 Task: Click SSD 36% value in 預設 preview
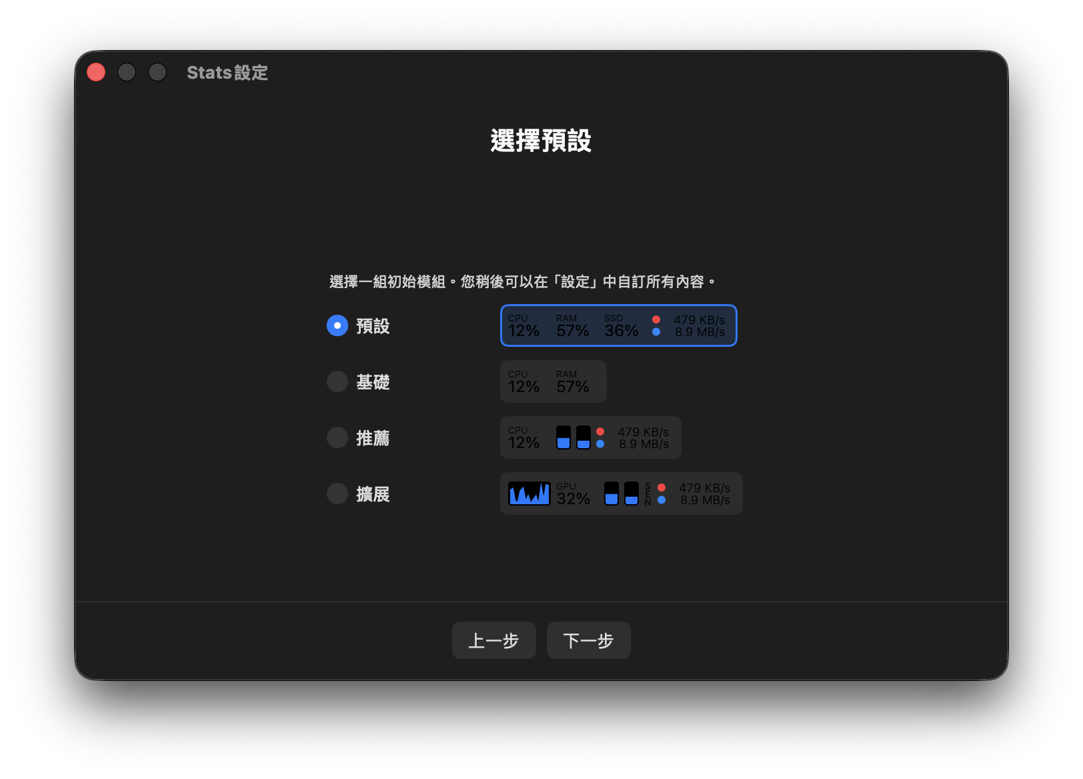[x=622, y=326]
